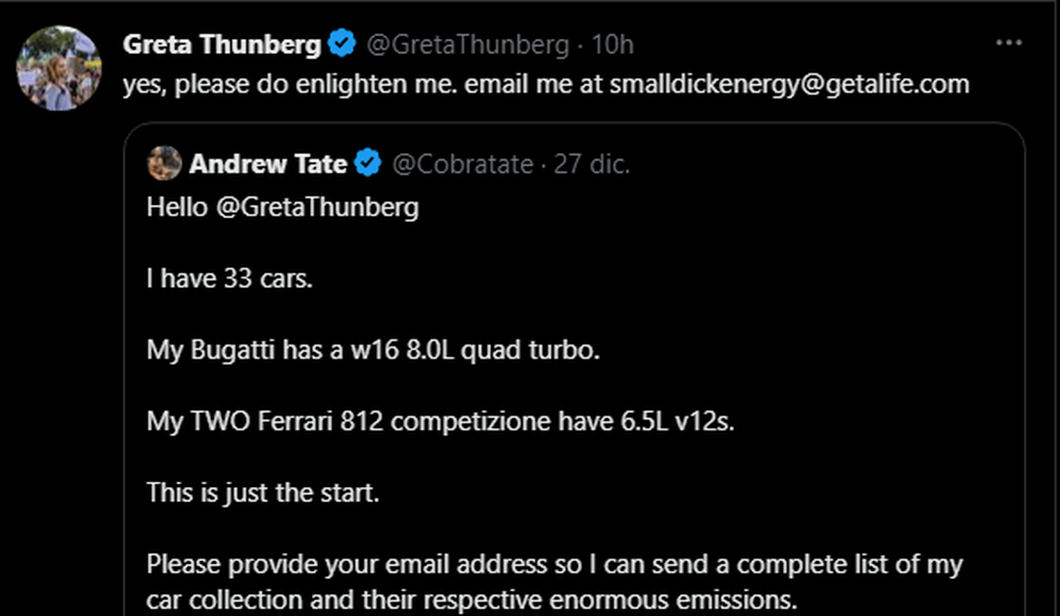This screenshot has height=616, width=1060.
Task: Click the @Cobratate handle
Action: pyautogui.click(x=462, y=164)
